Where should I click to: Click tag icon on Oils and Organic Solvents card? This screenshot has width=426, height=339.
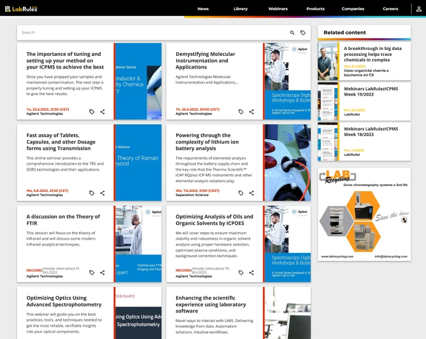point(241,272)
